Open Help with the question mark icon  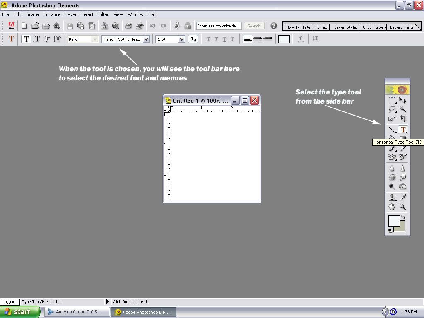274,26
